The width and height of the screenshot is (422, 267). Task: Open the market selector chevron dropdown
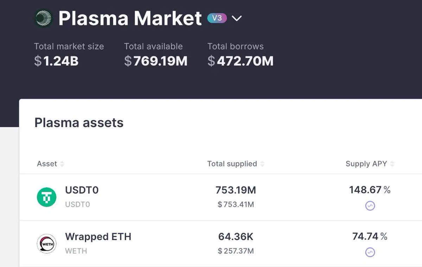coord(237,18)
